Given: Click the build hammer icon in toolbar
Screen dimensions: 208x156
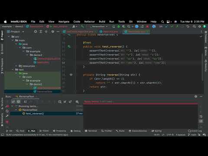Looking at the screenshot, I should (x=82, y=26).
